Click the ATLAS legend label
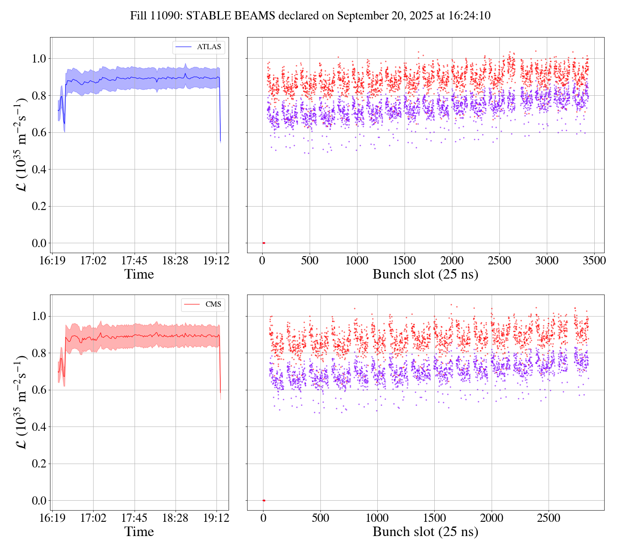This screenshot has width=621, height=552. click(209, 47)
